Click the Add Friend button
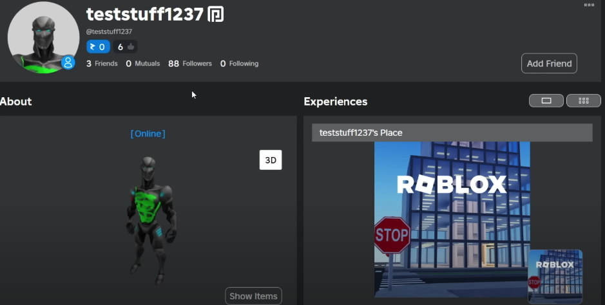The height and width of the screenshot is (305, 605). click(x=549, y=64)
